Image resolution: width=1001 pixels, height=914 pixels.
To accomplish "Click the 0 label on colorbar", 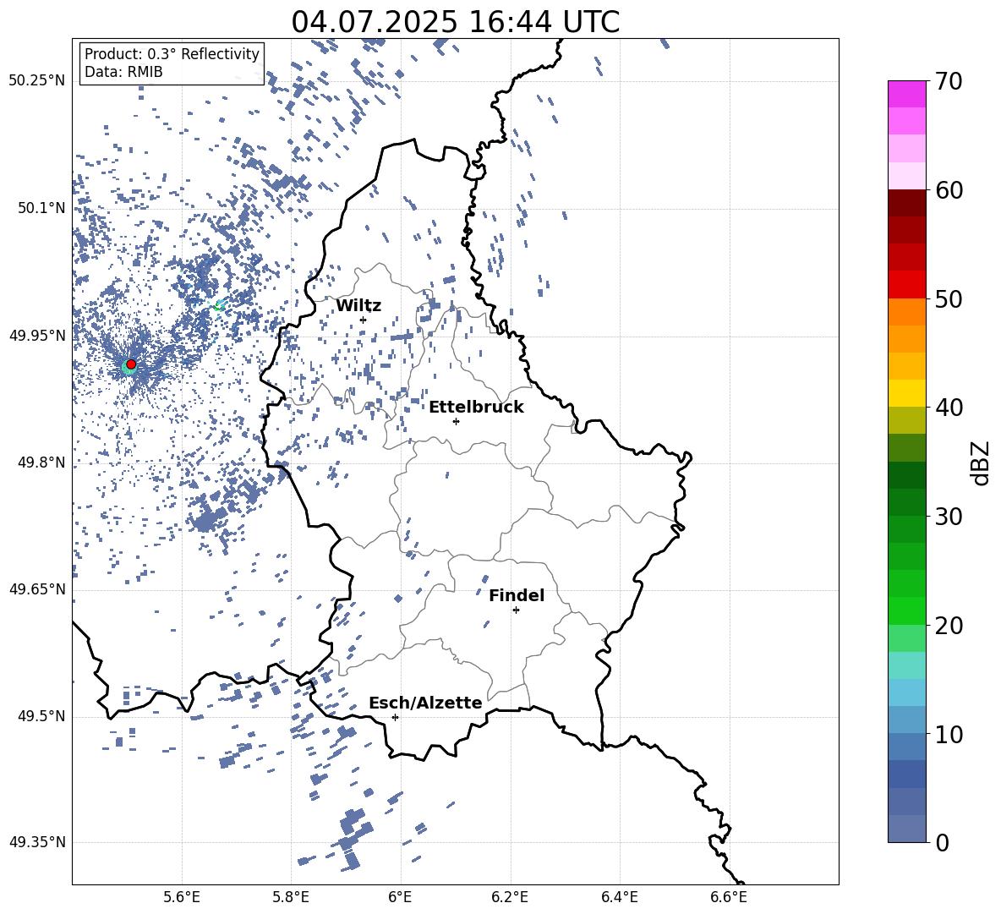I will (942, 842).
